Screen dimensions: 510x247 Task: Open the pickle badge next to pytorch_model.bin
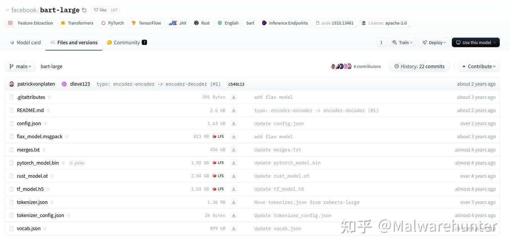coord(77,163)
